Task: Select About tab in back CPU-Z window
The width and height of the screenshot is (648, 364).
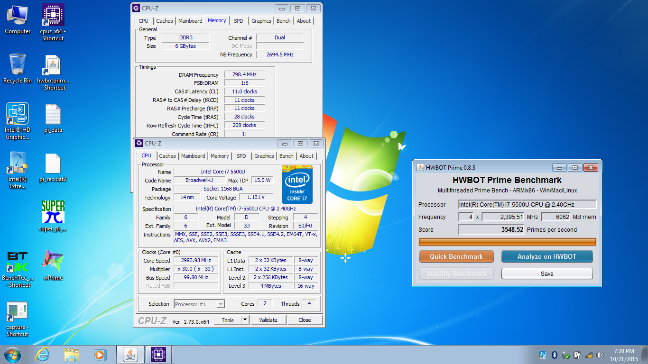Action: (304, 21)
